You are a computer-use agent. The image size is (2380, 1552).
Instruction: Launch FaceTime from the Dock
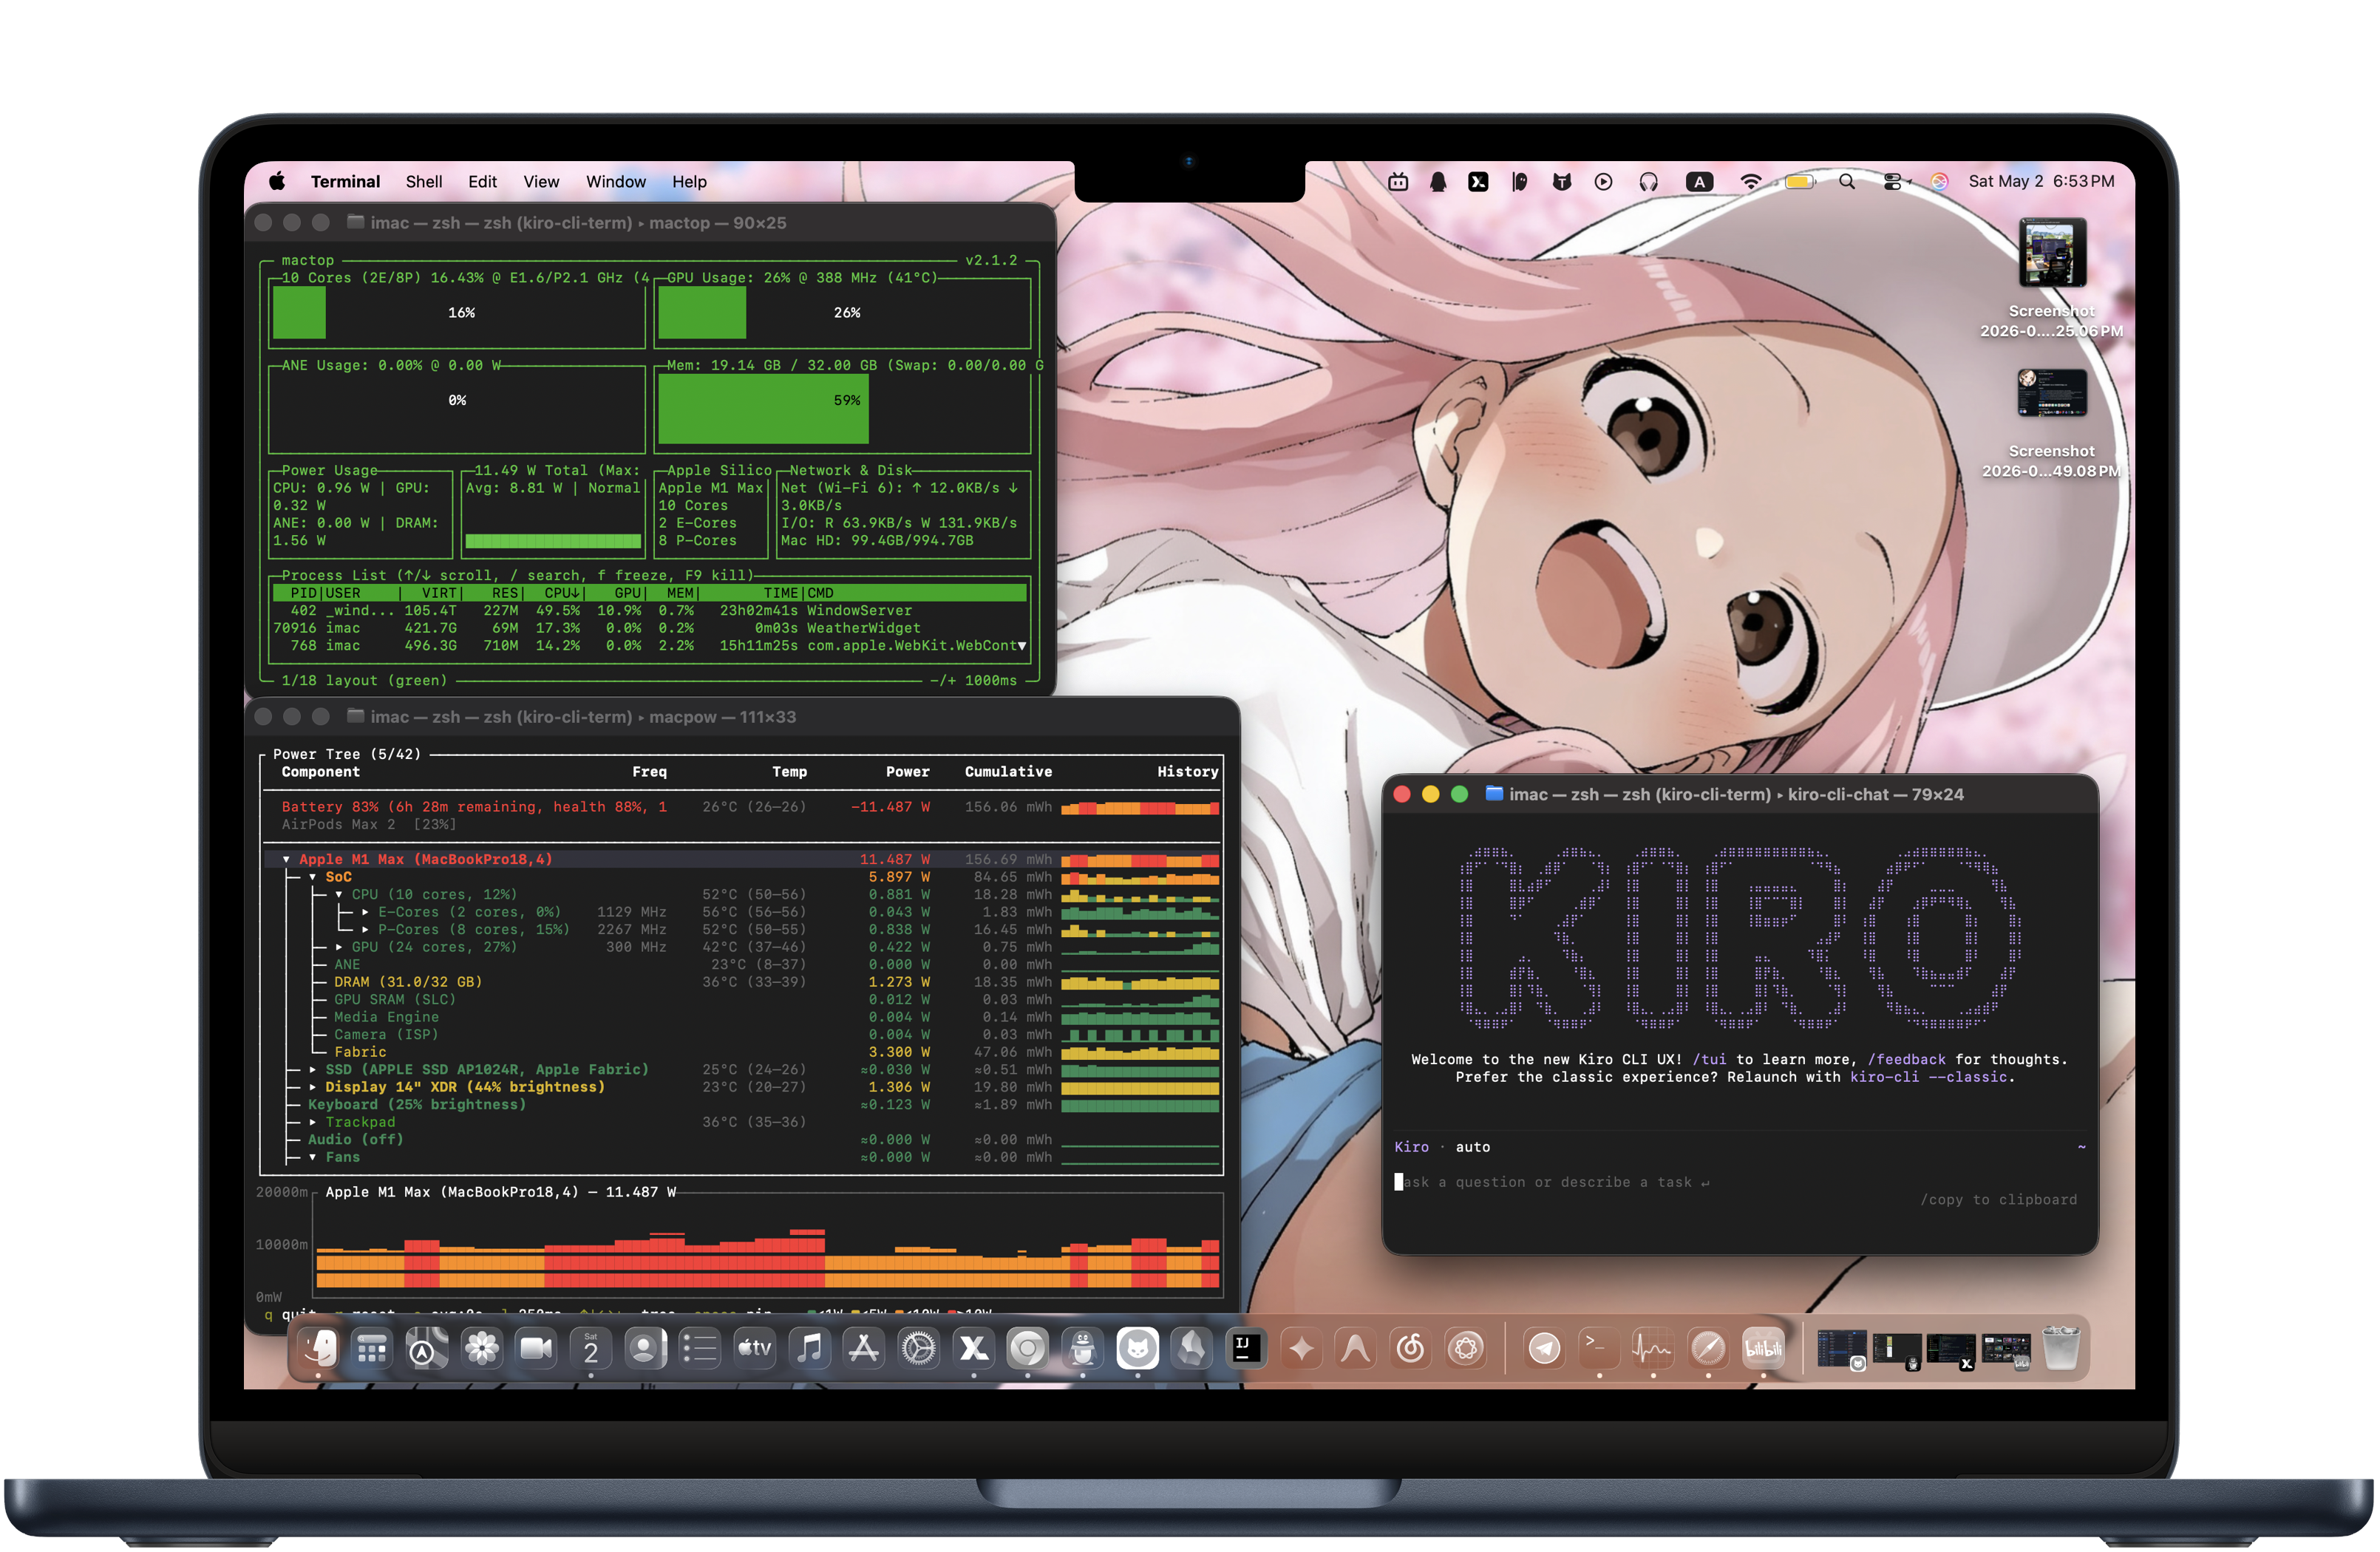pos(536,1348)
